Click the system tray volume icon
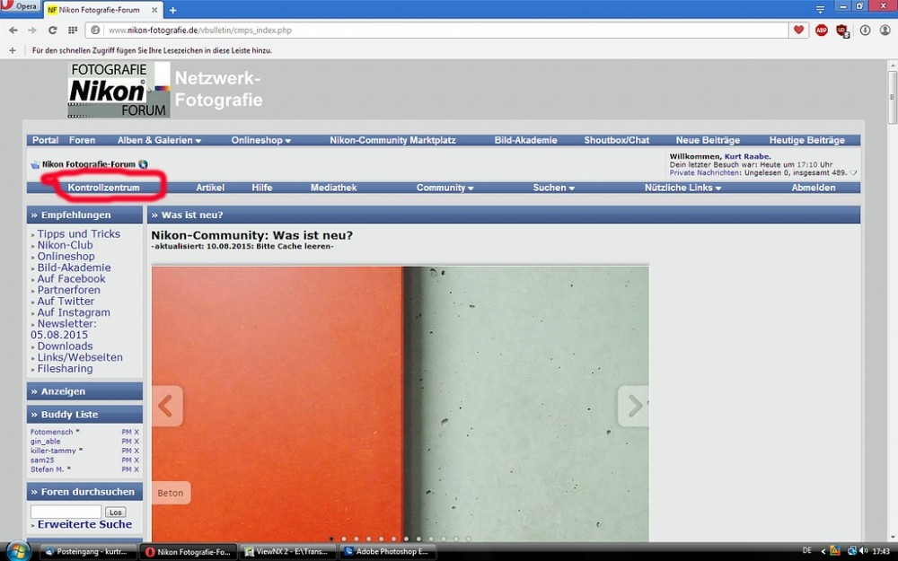The image size is (898, 561). click(x=863, y=551)
